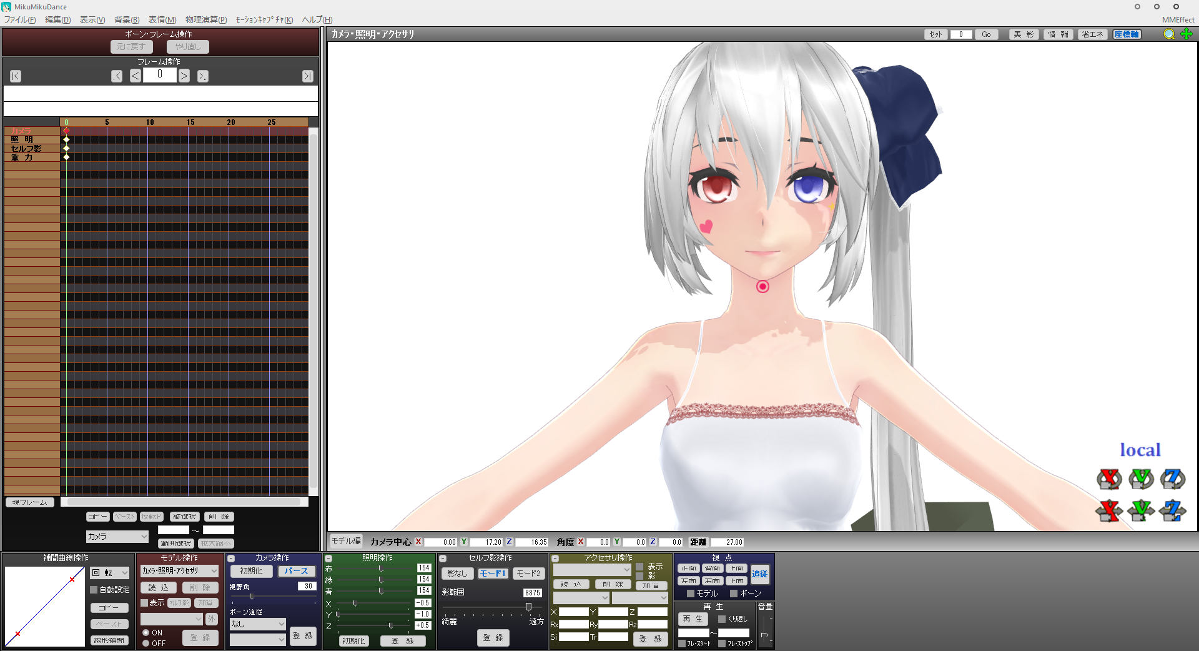The height and width of the screenshot is (651, 1199).
Task: Select the 重力 row keyframe diamond
Action: point(66,157)
